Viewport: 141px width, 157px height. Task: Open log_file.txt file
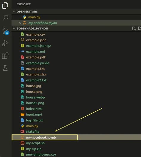[x=76, y=120]
